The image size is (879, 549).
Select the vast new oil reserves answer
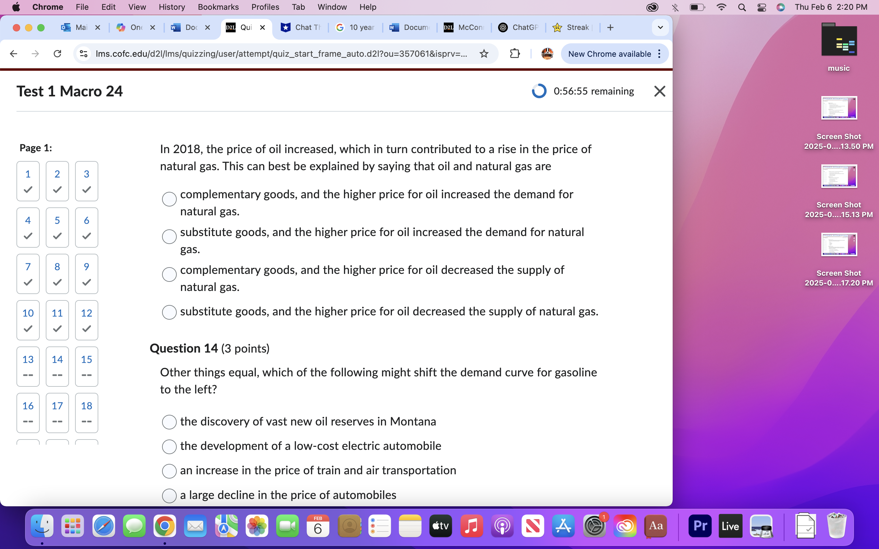point(169,422)
